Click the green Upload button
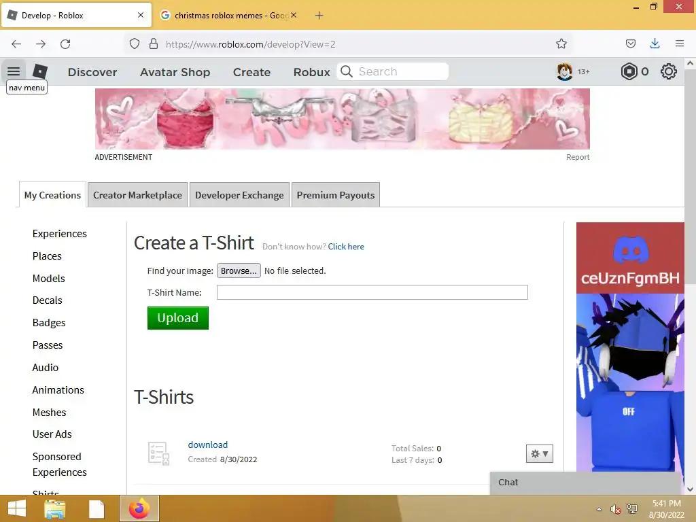The width and height of the screenshot is (696, 522). 177,318
